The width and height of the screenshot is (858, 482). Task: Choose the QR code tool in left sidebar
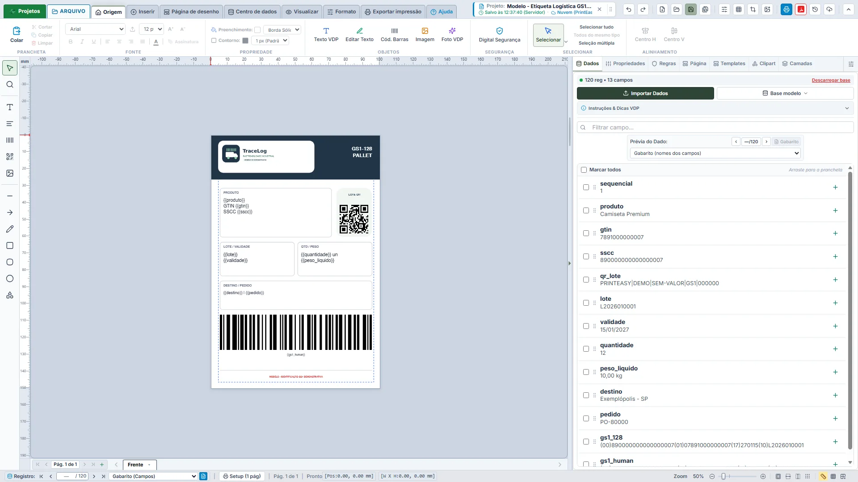tap(10, 157)
